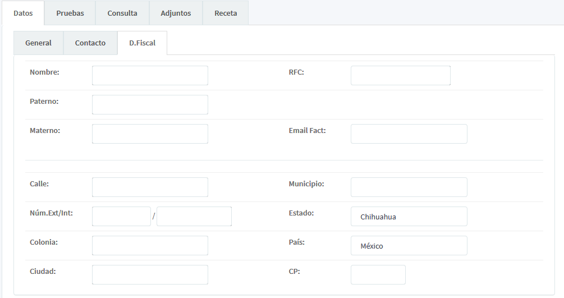The height and width of the screenshot is (298, 564).
Task: Click the Municipio input field
Action: pos(409,187)
